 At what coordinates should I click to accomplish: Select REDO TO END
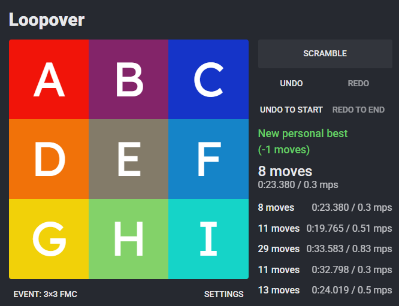[358, 110]
